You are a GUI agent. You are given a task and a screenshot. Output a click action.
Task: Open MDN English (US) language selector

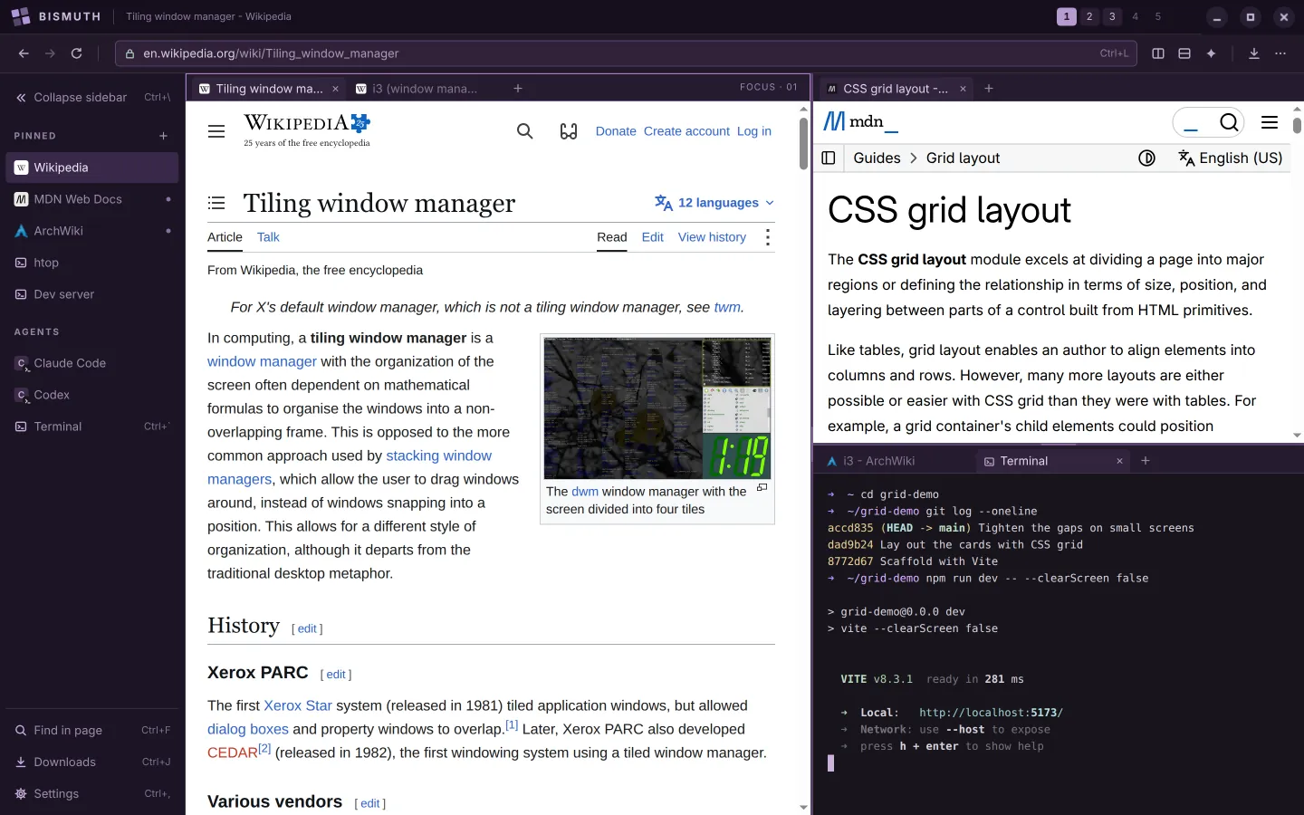coord(1230,158)
